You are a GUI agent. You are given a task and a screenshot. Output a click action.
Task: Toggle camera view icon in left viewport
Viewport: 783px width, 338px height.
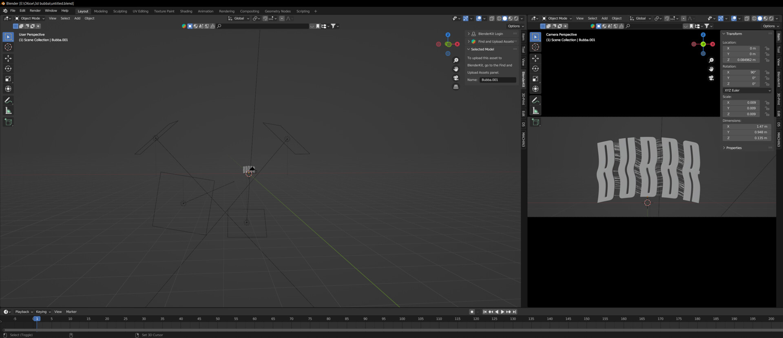click(x=456, y=78)
